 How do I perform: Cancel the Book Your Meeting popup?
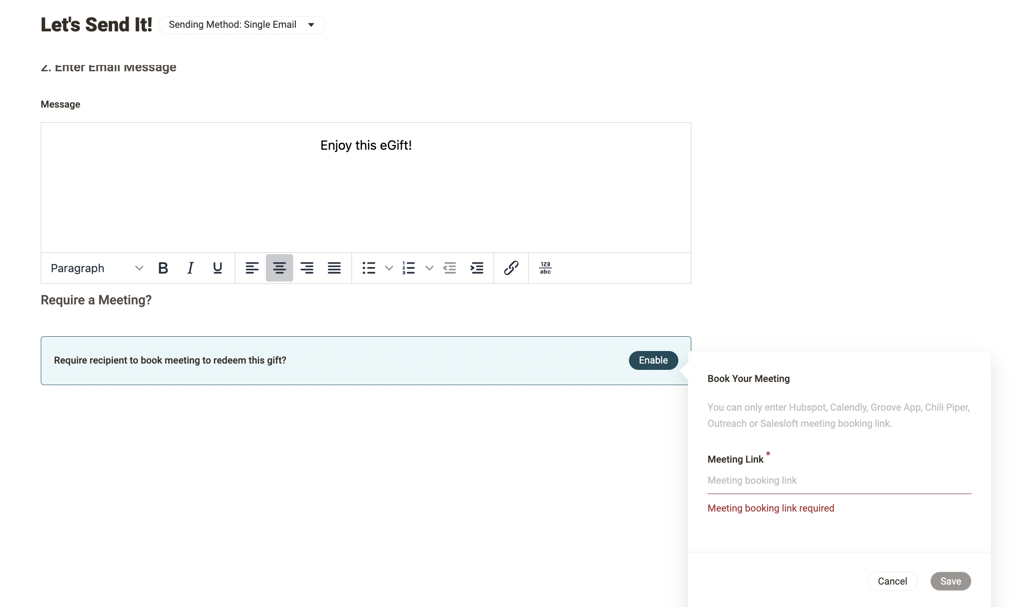pyautogui.click(x=892, y=581)
